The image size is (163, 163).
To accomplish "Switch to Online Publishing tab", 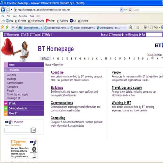I will click(x=109, y=28).
